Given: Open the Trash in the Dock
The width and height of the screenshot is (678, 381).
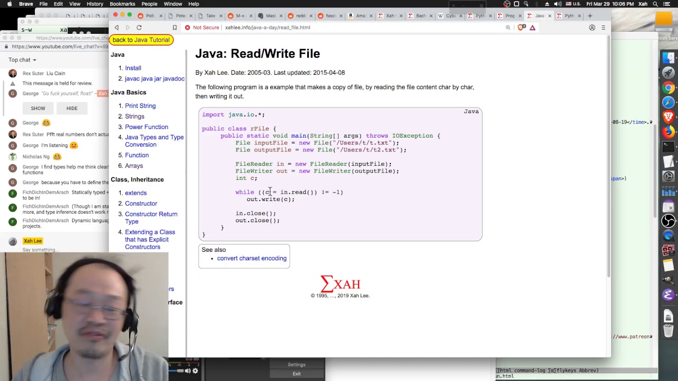Looking at the screenshot, I should 668,331.
